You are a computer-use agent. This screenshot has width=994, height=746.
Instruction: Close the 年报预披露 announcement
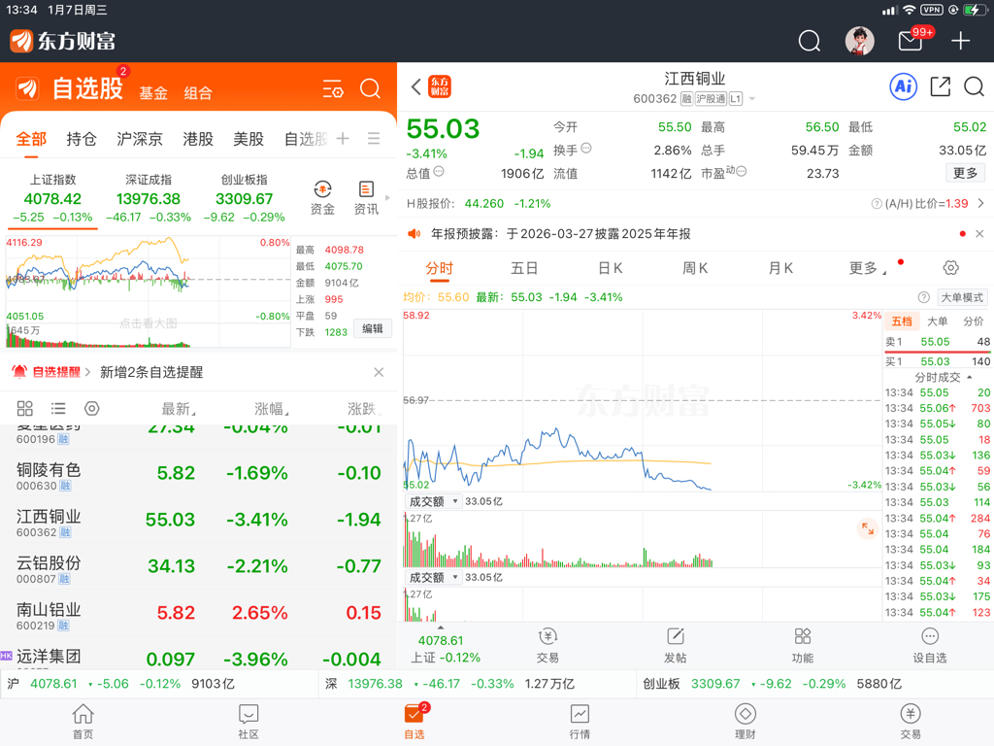click(979, 234)
